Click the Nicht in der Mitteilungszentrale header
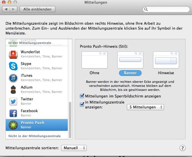This screenshot has width=192, height=157. 35,136
